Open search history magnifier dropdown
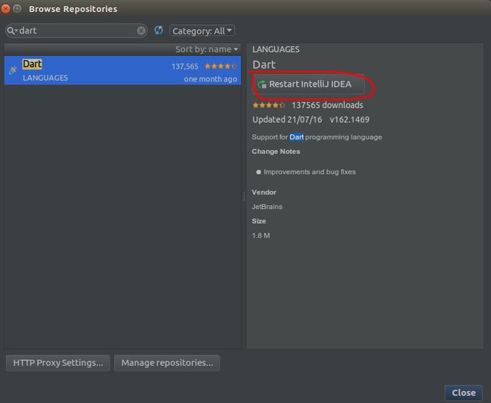Viewport: 491px width, 403px height. coord(12,31)
